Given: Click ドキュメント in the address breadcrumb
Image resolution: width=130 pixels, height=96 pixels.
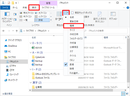Looking at the screenshot, I should pos(42,31).
